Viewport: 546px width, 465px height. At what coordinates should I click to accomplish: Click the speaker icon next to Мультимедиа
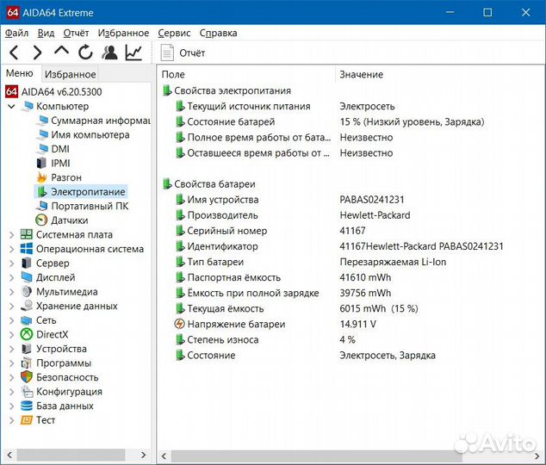[x=27, y=291]
